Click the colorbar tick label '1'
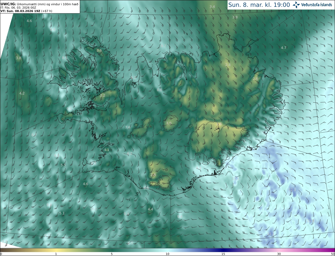This screenshot has width=335, height=256. pyautogui.click(x=56, y=254)
